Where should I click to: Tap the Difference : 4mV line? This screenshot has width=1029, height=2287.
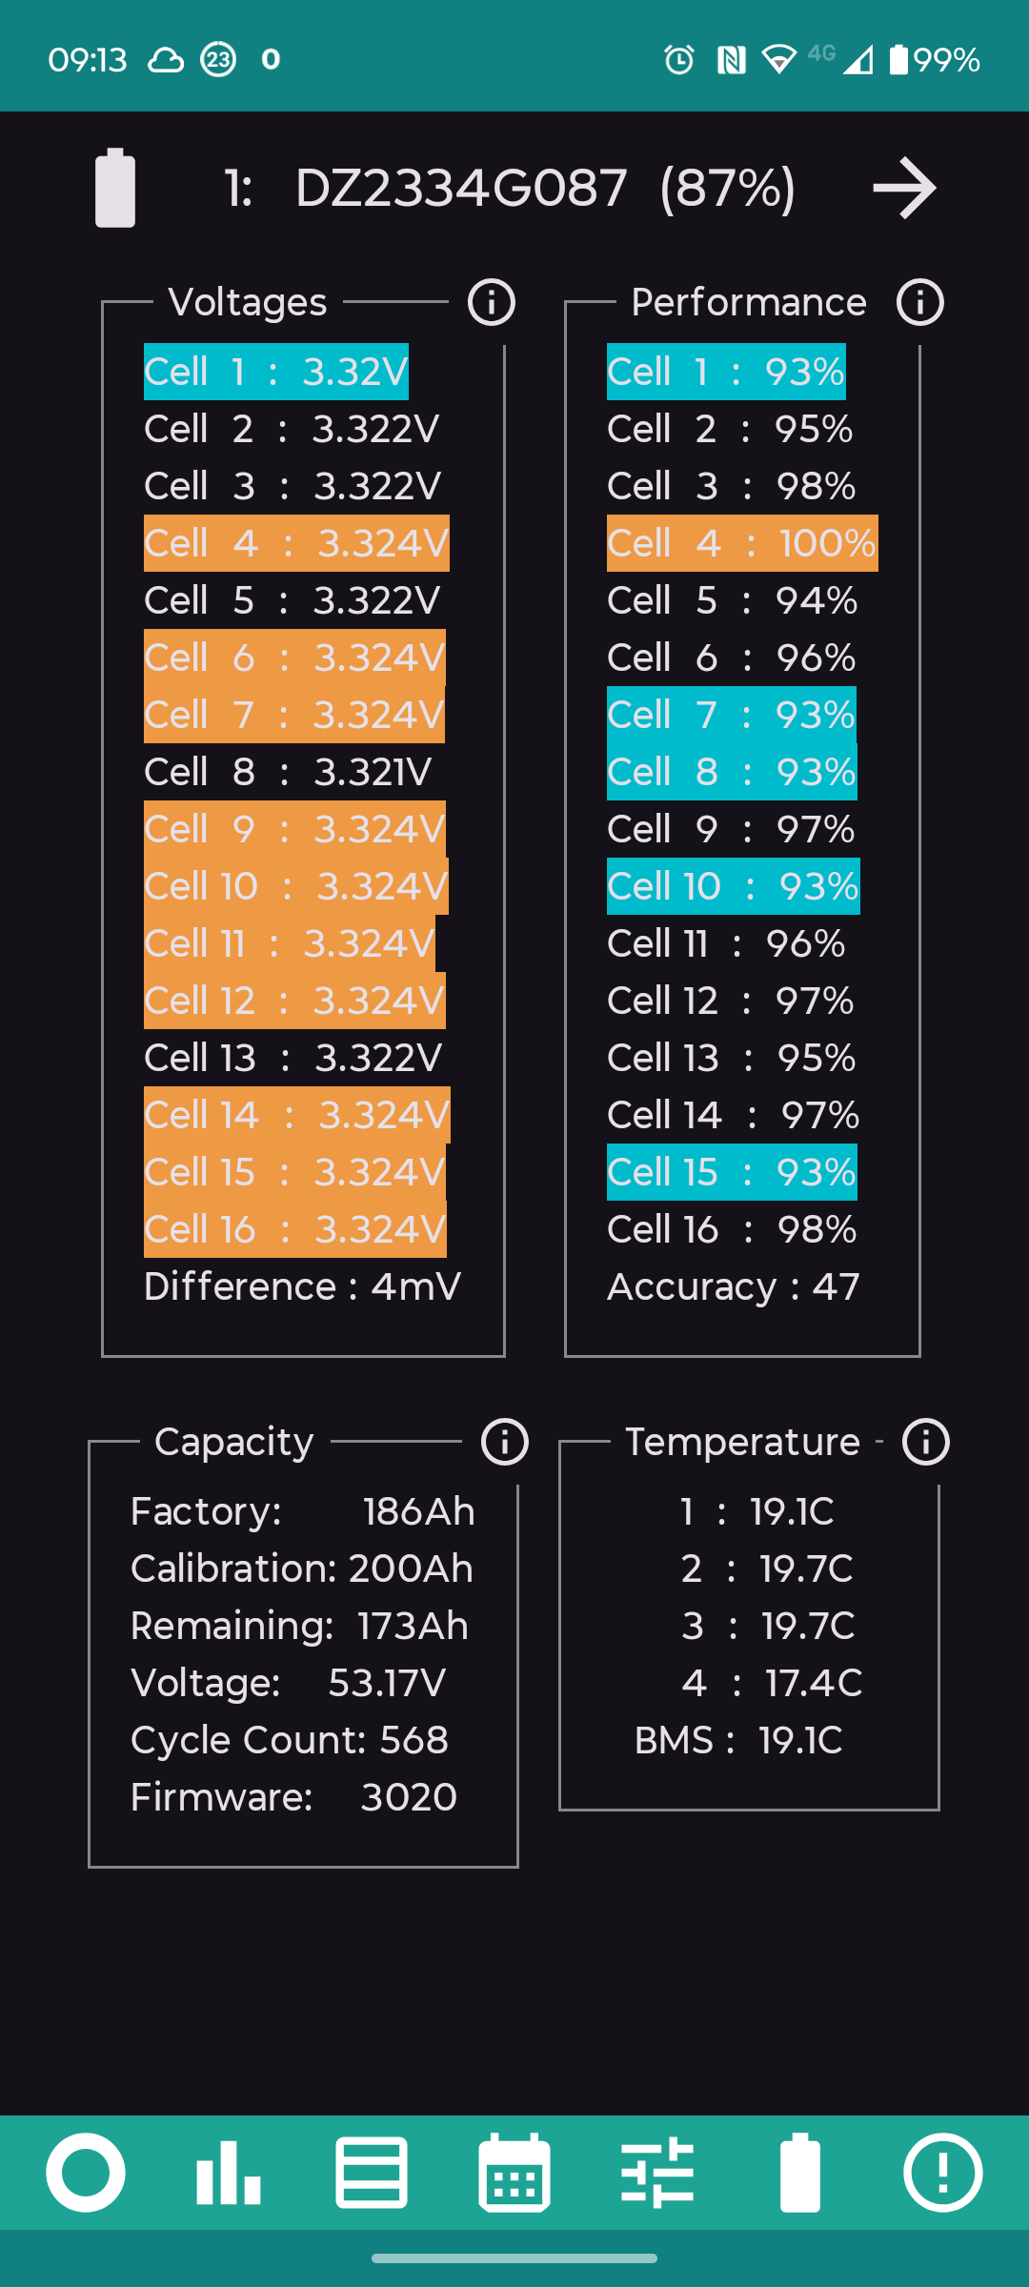click(x=302, y=1286)
